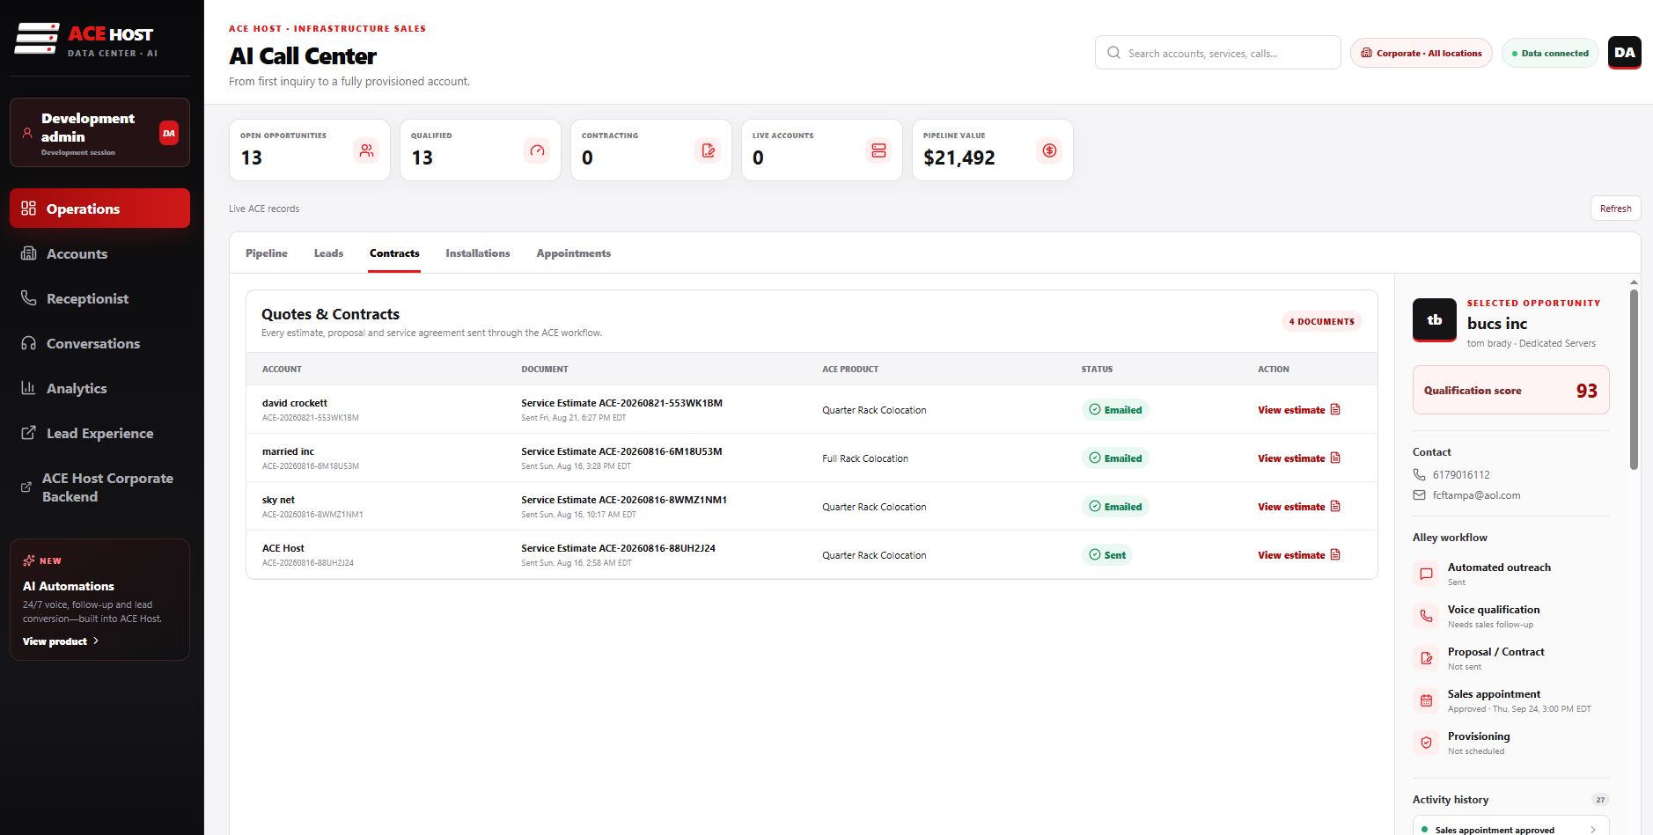Switch to the Pipeline tab
This screenshot has height=835, width=1653.
267,253
